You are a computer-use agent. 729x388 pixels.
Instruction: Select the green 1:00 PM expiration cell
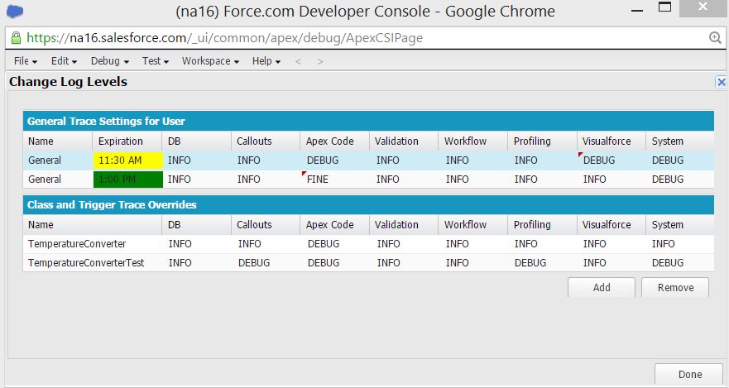pyautogui.click(x=128, y=180)
